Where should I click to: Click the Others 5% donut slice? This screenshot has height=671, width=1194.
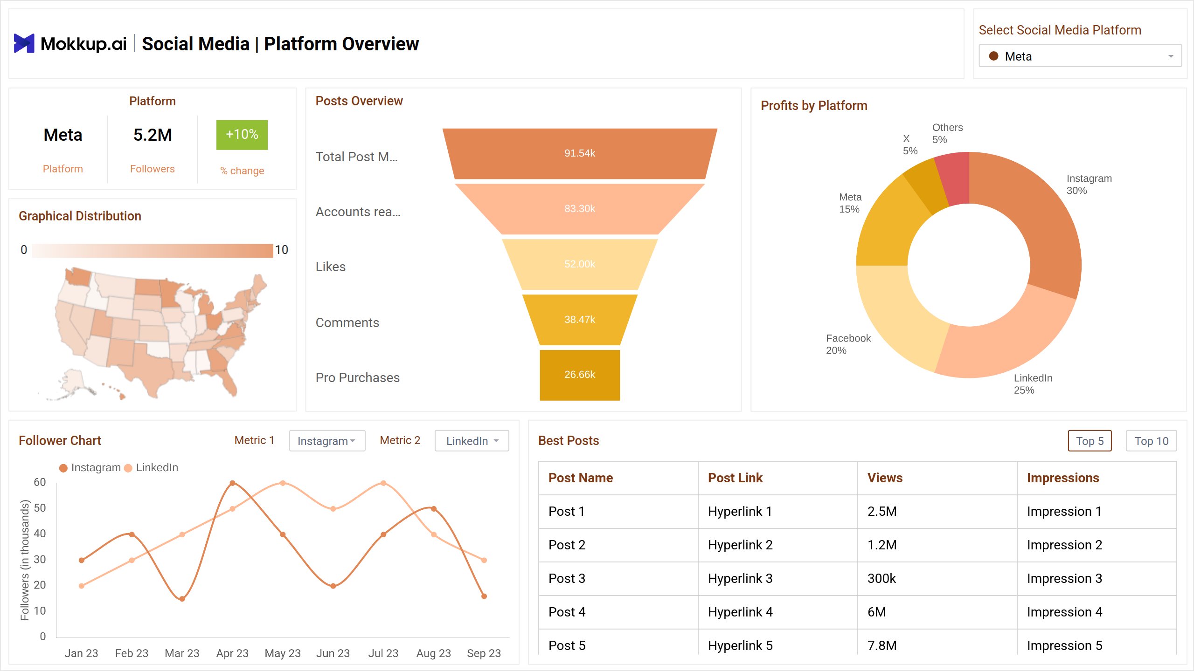coord(955,178)
